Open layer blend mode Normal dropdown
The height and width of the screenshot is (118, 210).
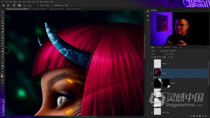[x=158, y=54]
